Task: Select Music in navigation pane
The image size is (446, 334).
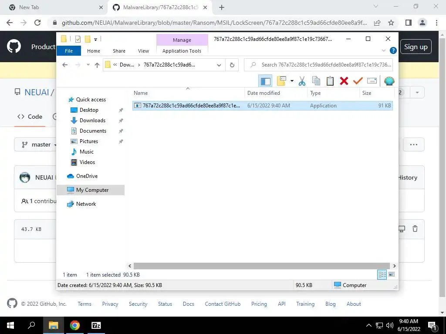Action: coord(86,152)
